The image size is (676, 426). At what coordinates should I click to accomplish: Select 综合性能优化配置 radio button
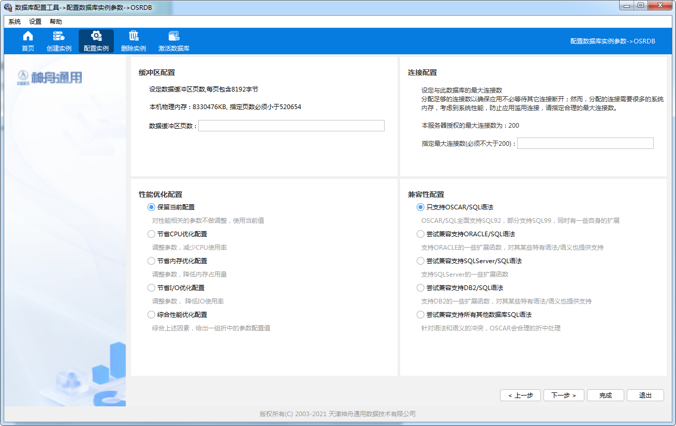152,315
